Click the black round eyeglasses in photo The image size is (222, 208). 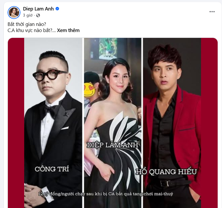pos(50,75)
